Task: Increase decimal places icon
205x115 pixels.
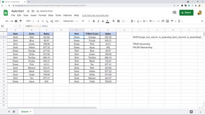Action: [x=52, y=21]
